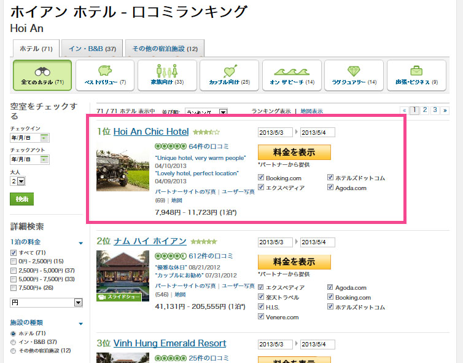Click 料金を表示 button for Hoi An Chic Hotel
This screenshot has width=463, height=363.
tap(294, 153)
